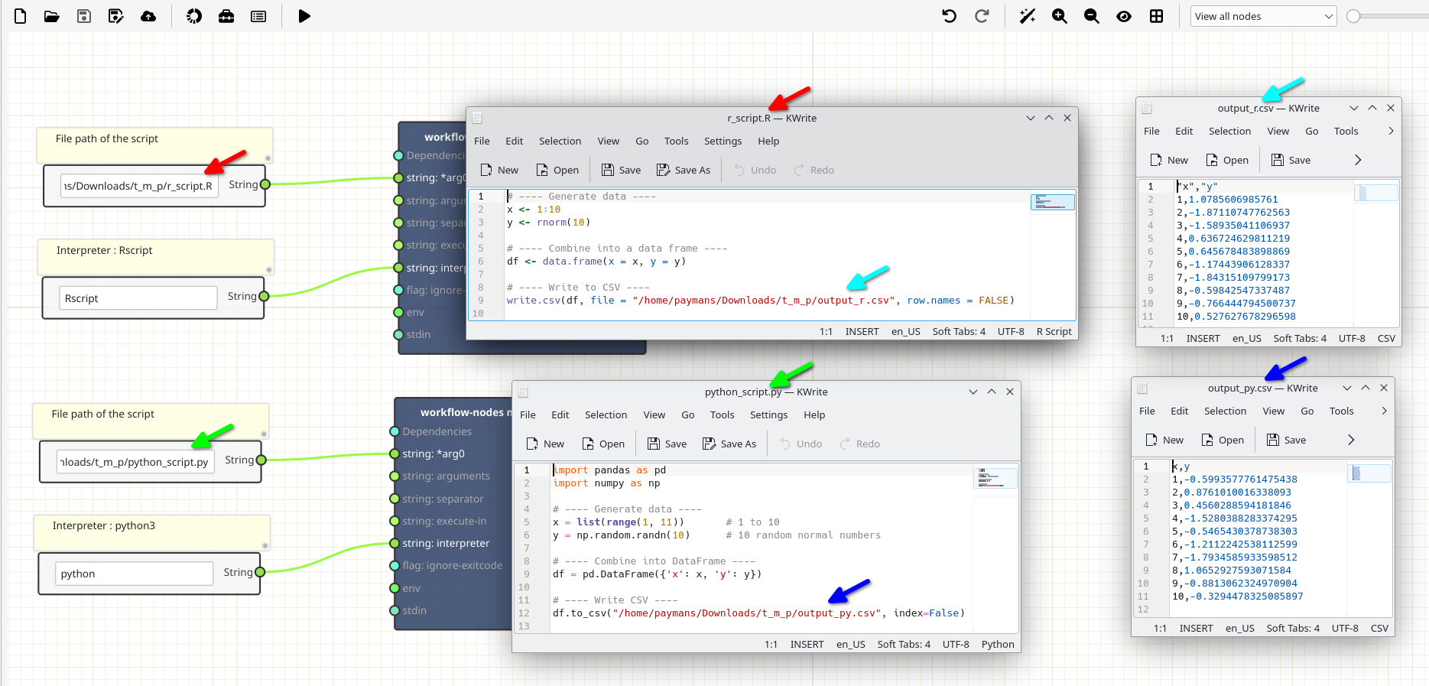
Task: Open Selection menu in r_script.R window
Action: tap(560, 141)
